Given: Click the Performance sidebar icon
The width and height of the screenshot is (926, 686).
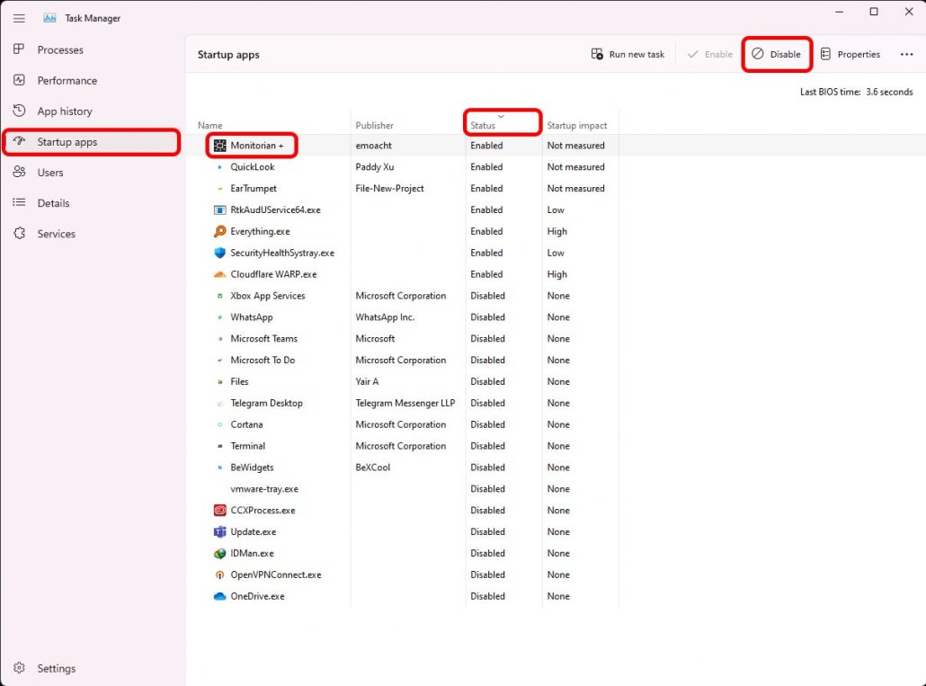Looking at the screenshot, I should [x=19, y=80].
